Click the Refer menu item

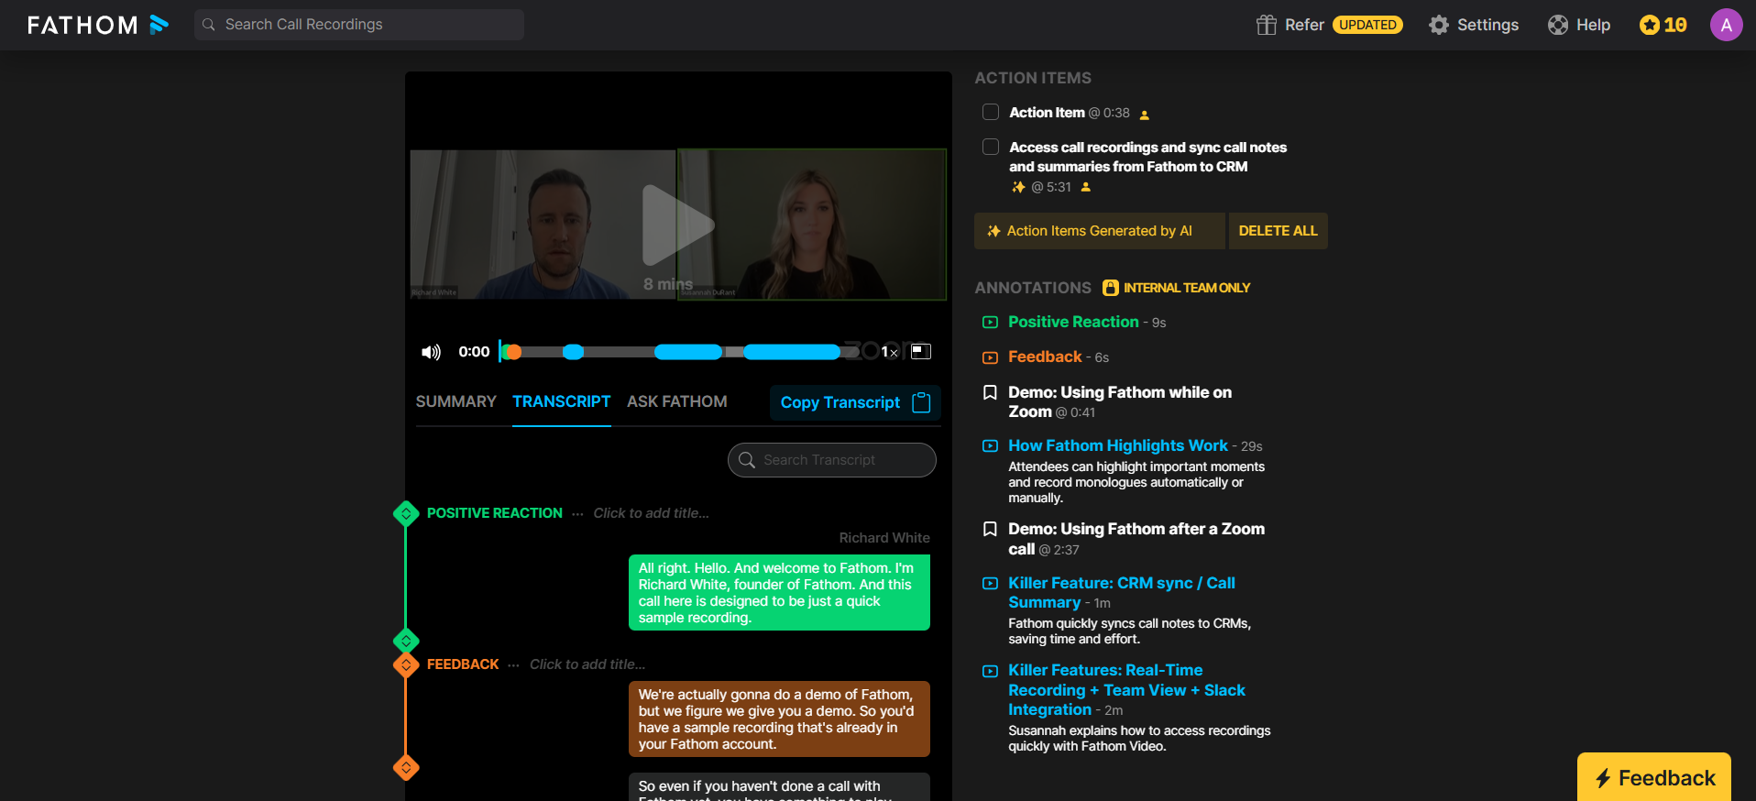tap(1304, 25)
